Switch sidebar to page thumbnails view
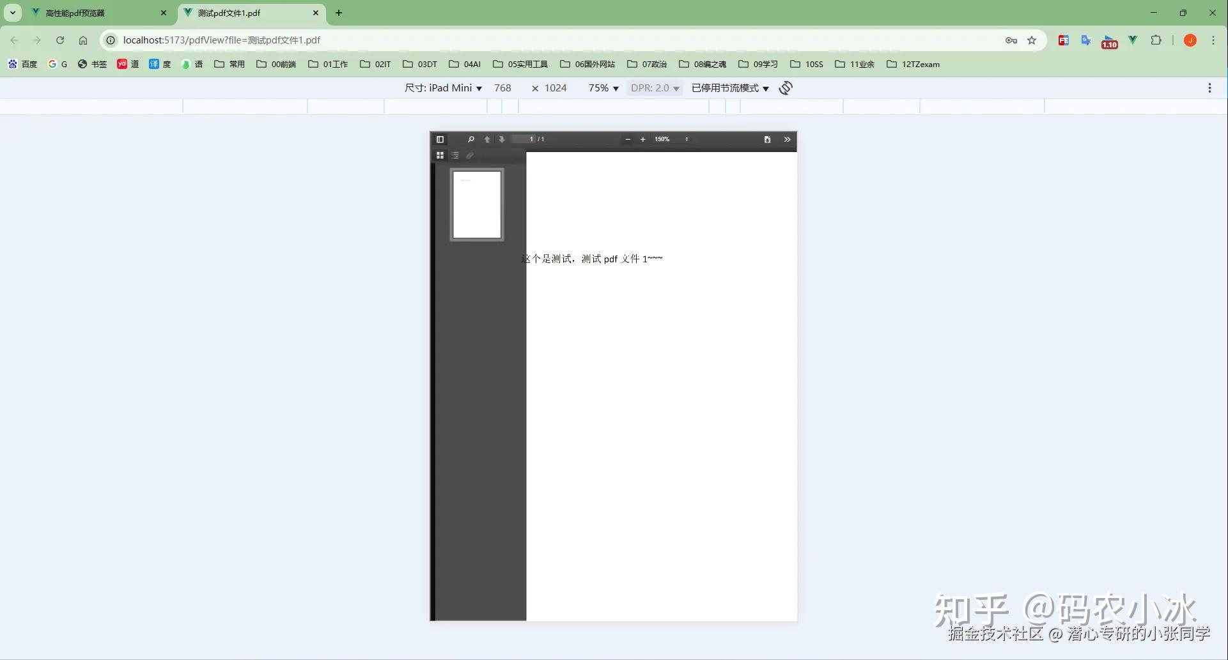Image resolution: width=1228 pixels, height=660 pixels. (440, 155)
